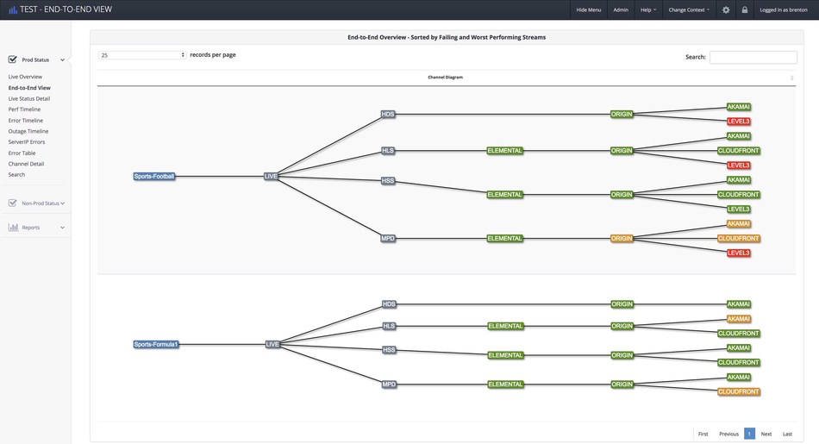
Task: Collapse the Prod Status section chevron
Action: [x=62, y=60]
